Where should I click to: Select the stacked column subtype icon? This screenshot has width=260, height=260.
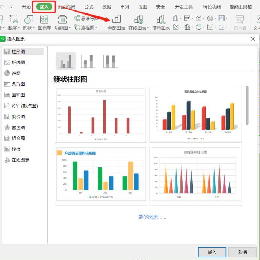(x=88, y=61)
